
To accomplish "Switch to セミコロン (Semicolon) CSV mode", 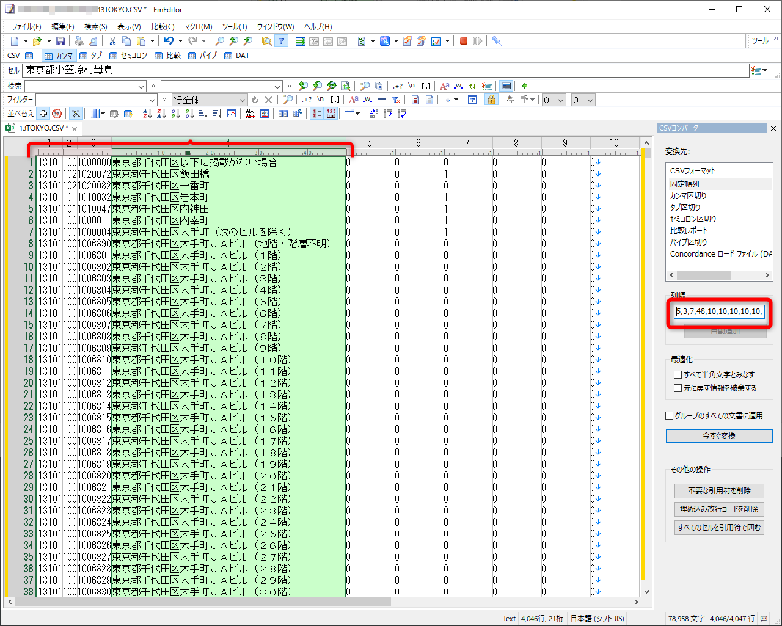I will [128, 56].
